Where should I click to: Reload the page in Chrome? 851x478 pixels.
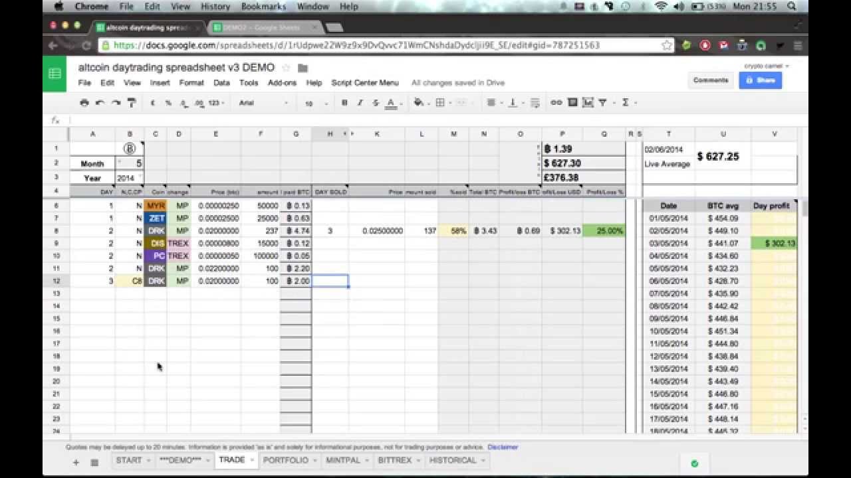(86, 46)
